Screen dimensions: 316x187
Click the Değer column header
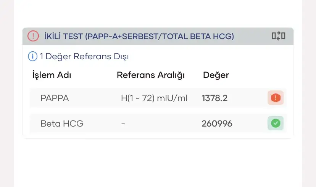pyautogui.click(x=216, y=75)
